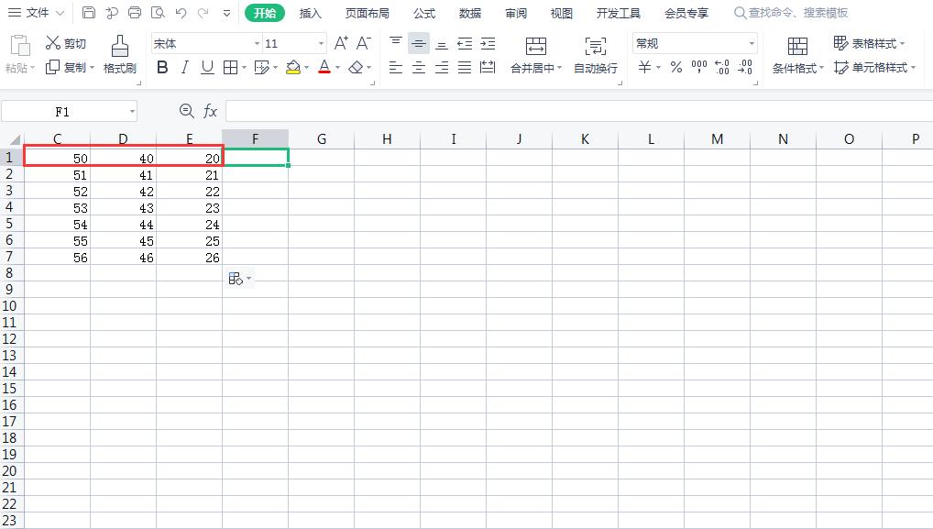933x529 pixels.
Task: Click the paste options smart tag
Action: coord(240,279)
